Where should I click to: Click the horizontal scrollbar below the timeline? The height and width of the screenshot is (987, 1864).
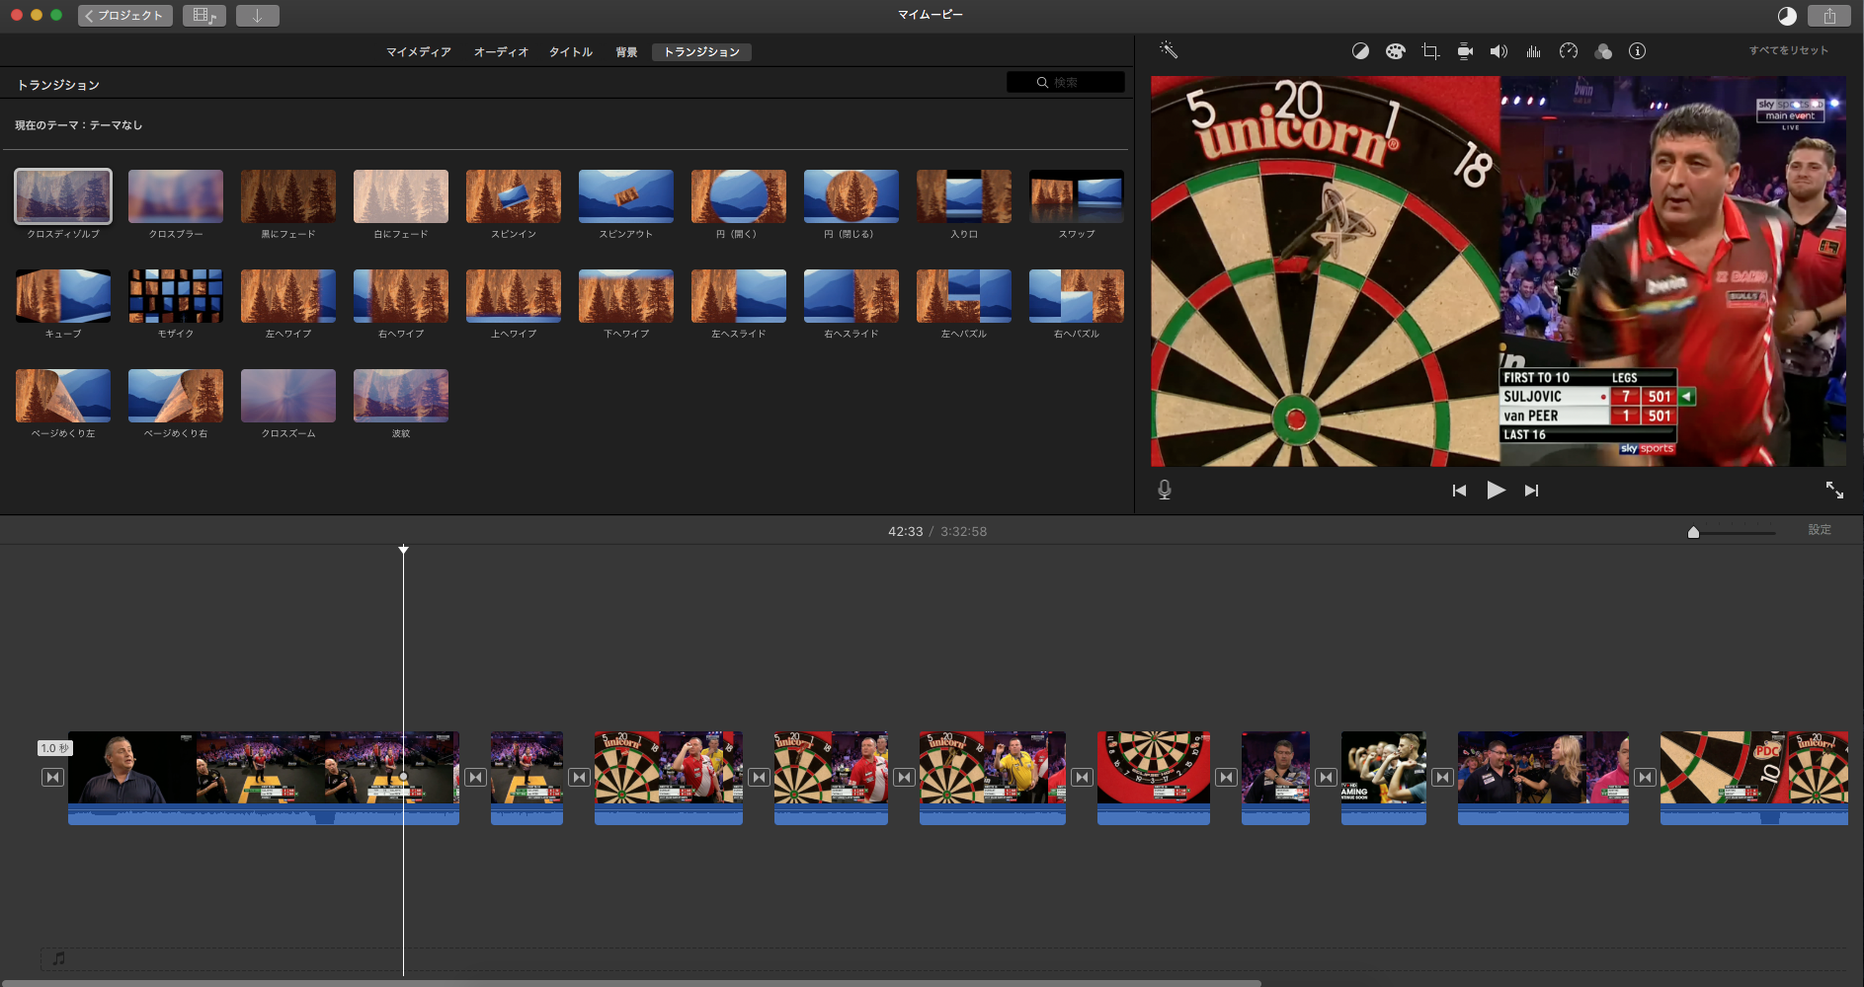630,983
